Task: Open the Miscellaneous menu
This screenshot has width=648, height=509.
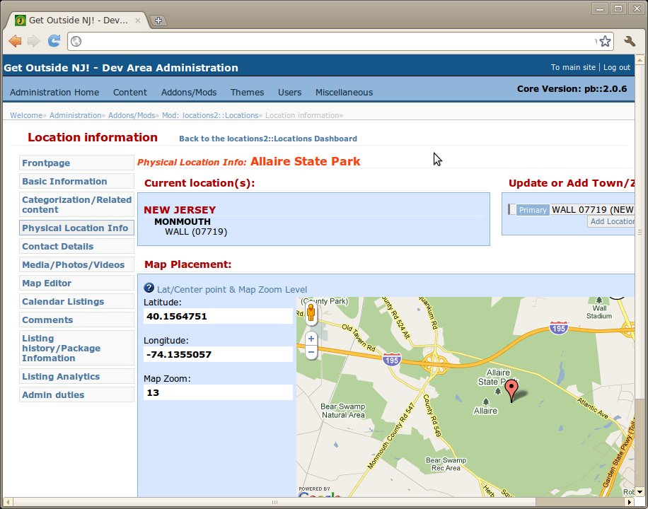Action: click(344, 93)
